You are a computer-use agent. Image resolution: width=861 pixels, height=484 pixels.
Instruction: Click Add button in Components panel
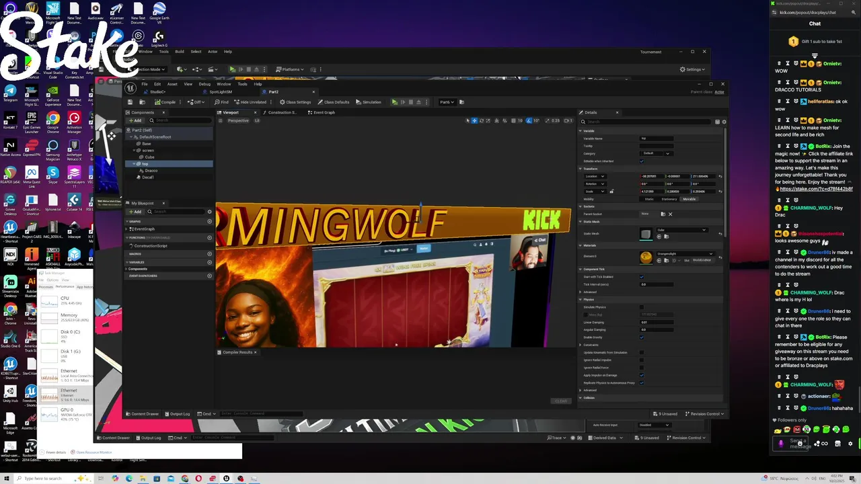[x=135, y=120]
